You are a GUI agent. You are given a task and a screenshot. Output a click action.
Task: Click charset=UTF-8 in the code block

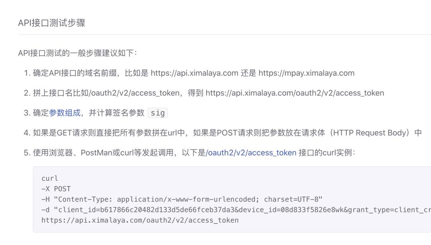click(x=293, y=199)
